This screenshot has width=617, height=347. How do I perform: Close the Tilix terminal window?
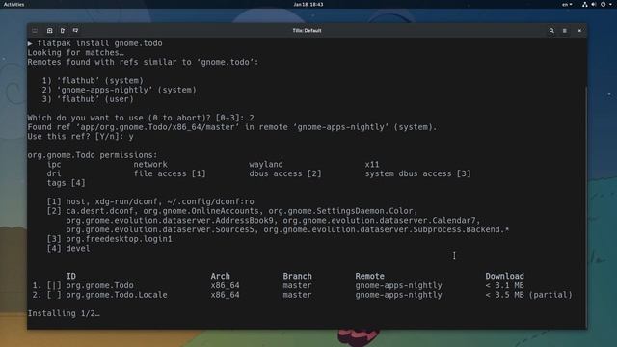pos(579,30)
